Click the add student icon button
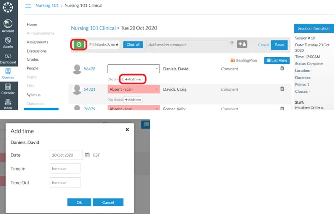Screen dimensions: 334x214 tap(242, 44)
